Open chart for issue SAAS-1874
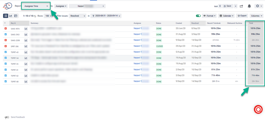 (26, 29)
